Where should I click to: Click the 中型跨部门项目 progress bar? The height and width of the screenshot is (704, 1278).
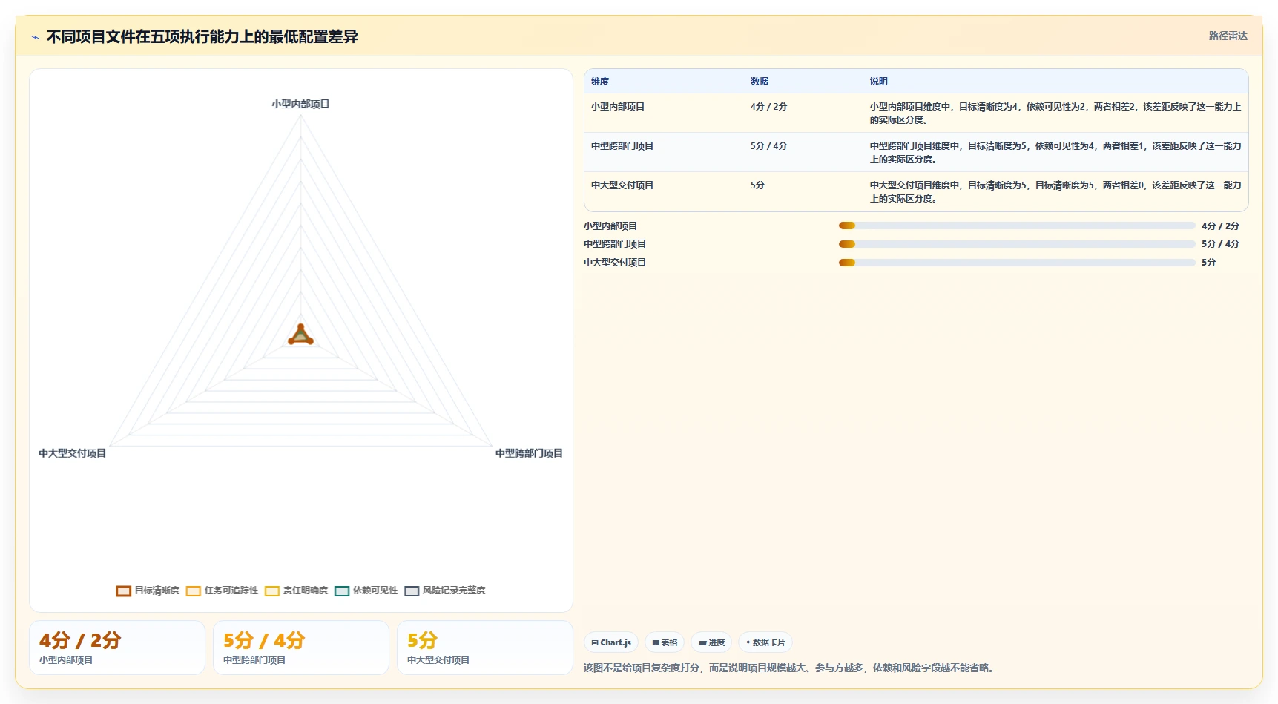point(1017,244)
